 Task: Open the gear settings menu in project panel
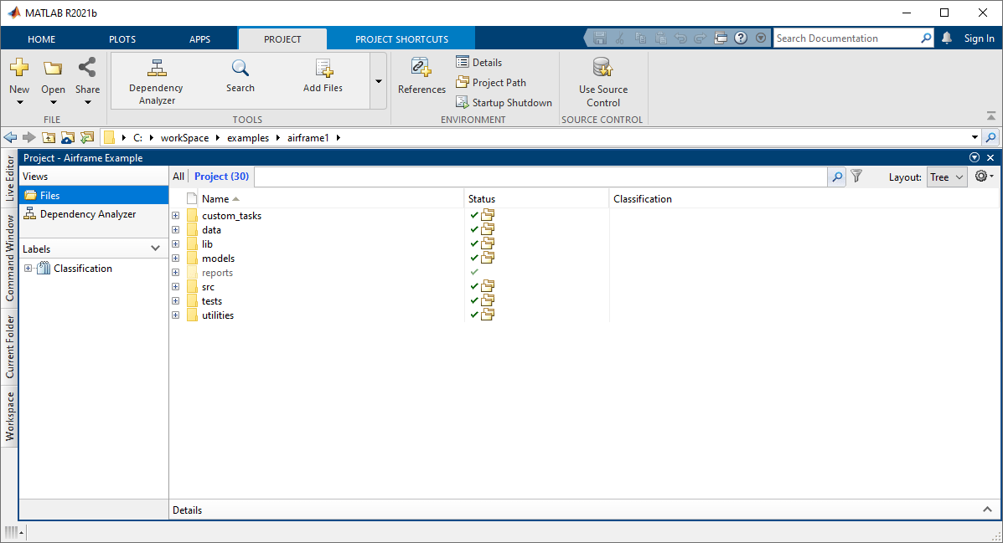click(984, 177)
